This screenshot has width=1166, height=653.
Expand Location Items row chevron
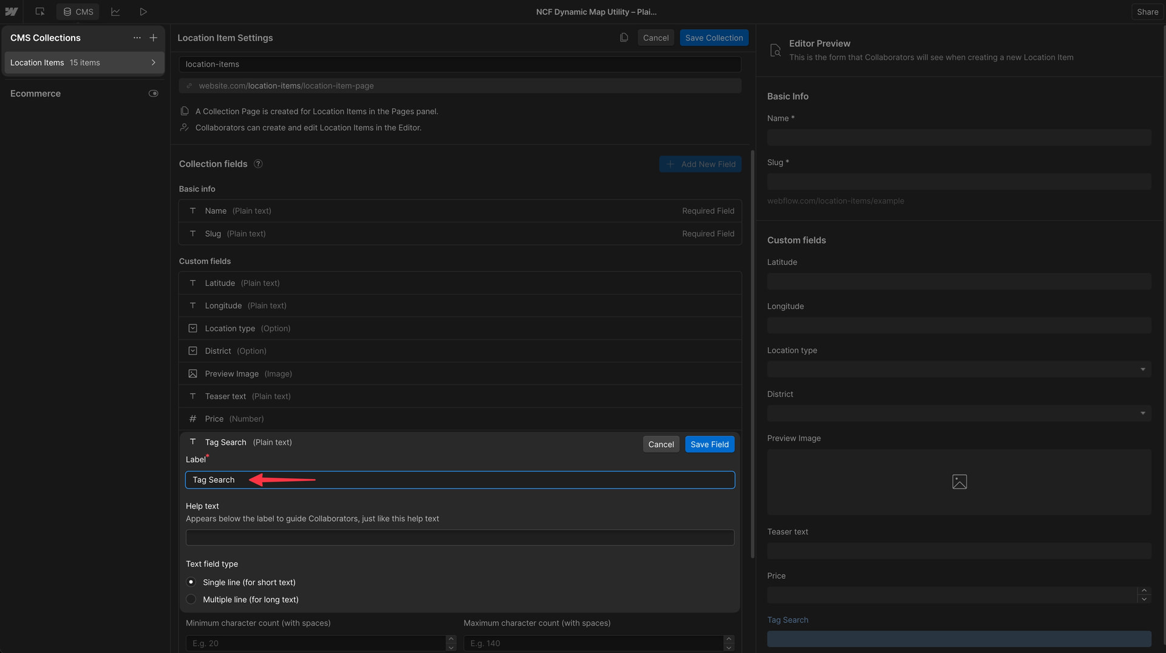[153, 63]
